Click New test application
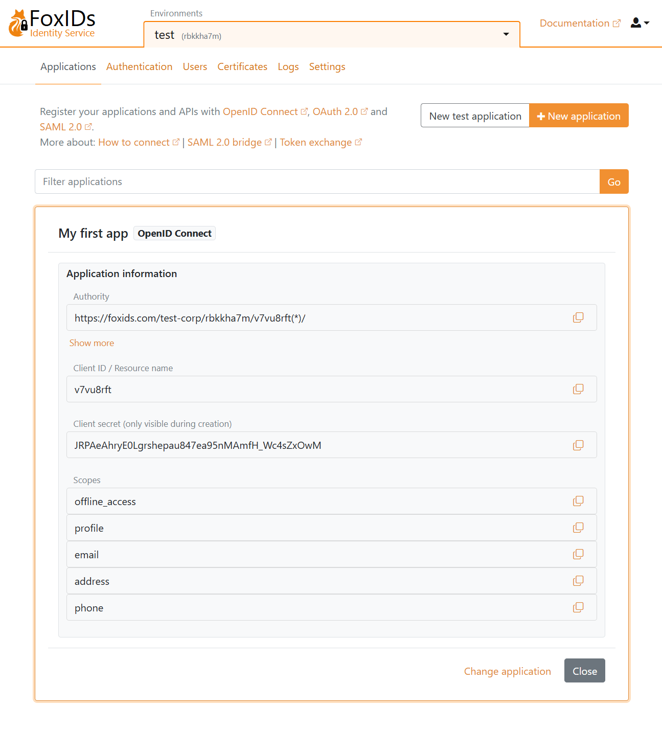This screenshot has height=729, width=662. [474, 116]
